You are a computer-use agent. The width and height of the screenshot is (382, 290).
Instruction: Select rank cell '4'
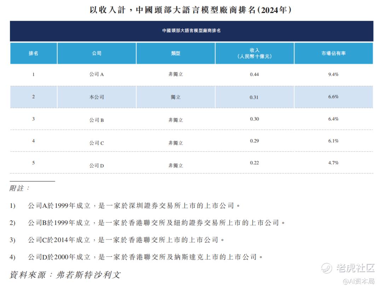[x=33, y=141]
